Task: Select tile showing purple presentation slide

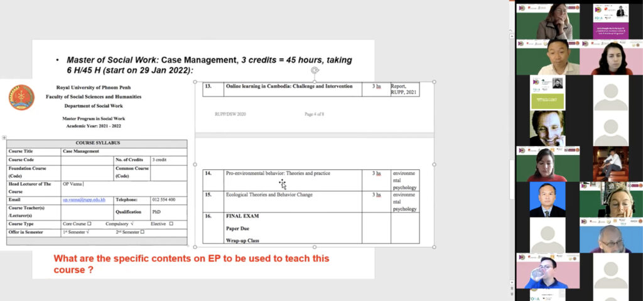Action: (x=610, y=21)
